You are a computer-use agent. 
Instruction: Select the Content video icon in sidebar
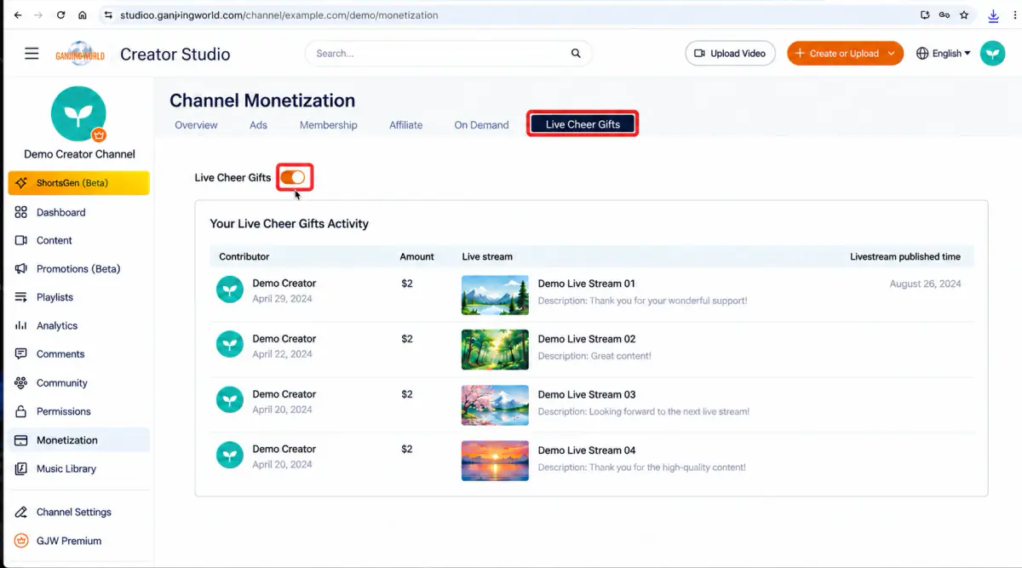pyautogui.click(x=21, y=240)
